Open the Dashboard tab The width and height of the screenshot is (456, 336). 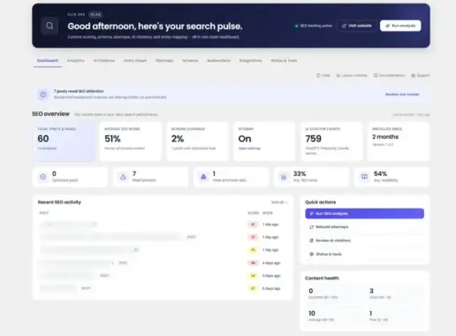coord(48,61)
